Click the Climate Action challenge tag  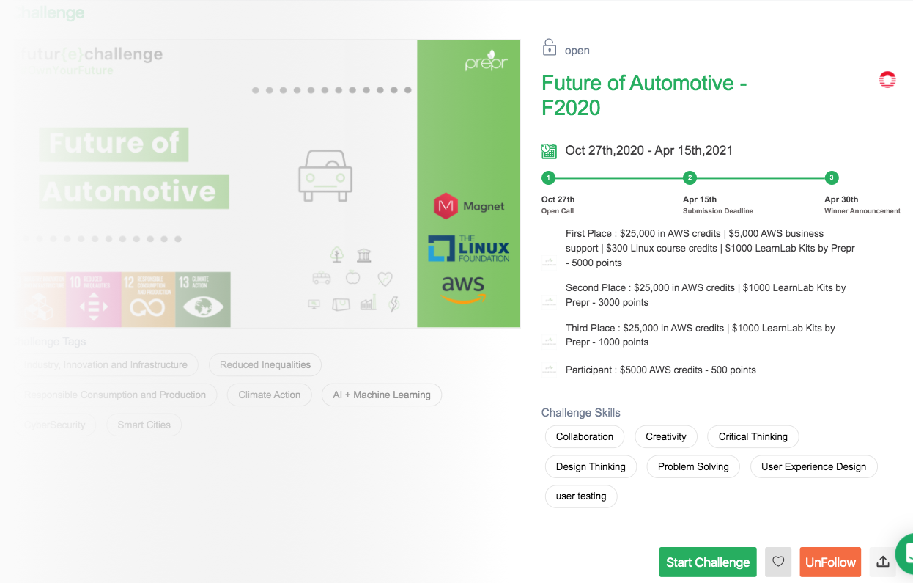[270, 395]
